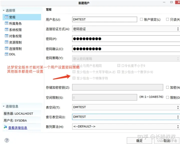Open 索引表空间(I) dropdown showing DMTEST

(126, 117)
